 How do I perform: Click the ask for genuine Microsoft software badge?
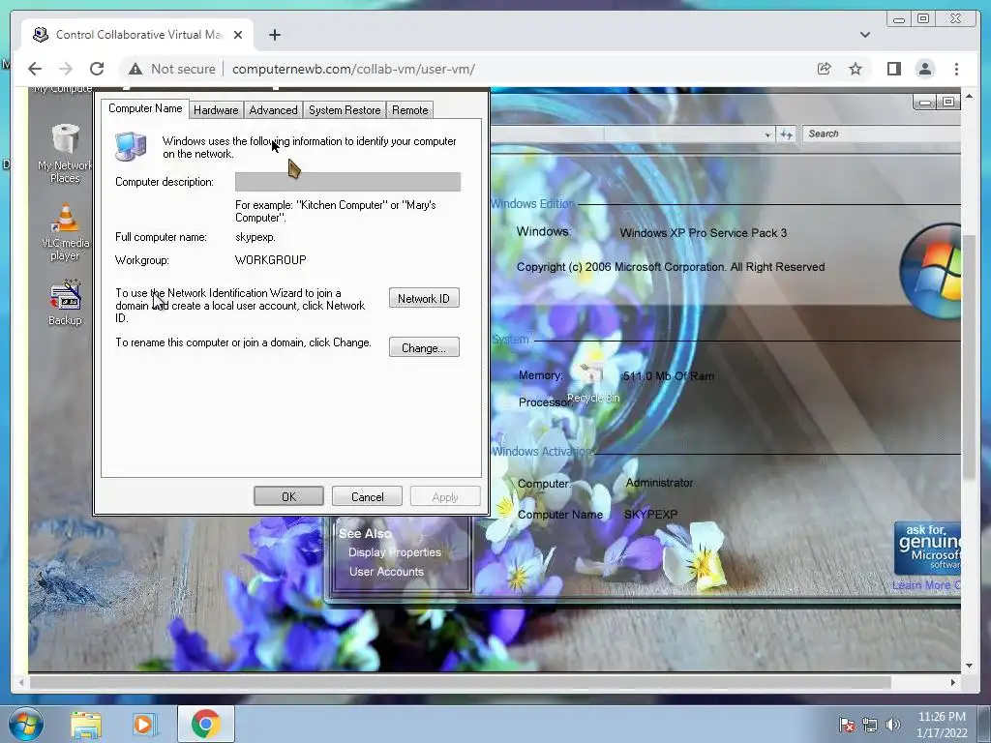(927, 548)
